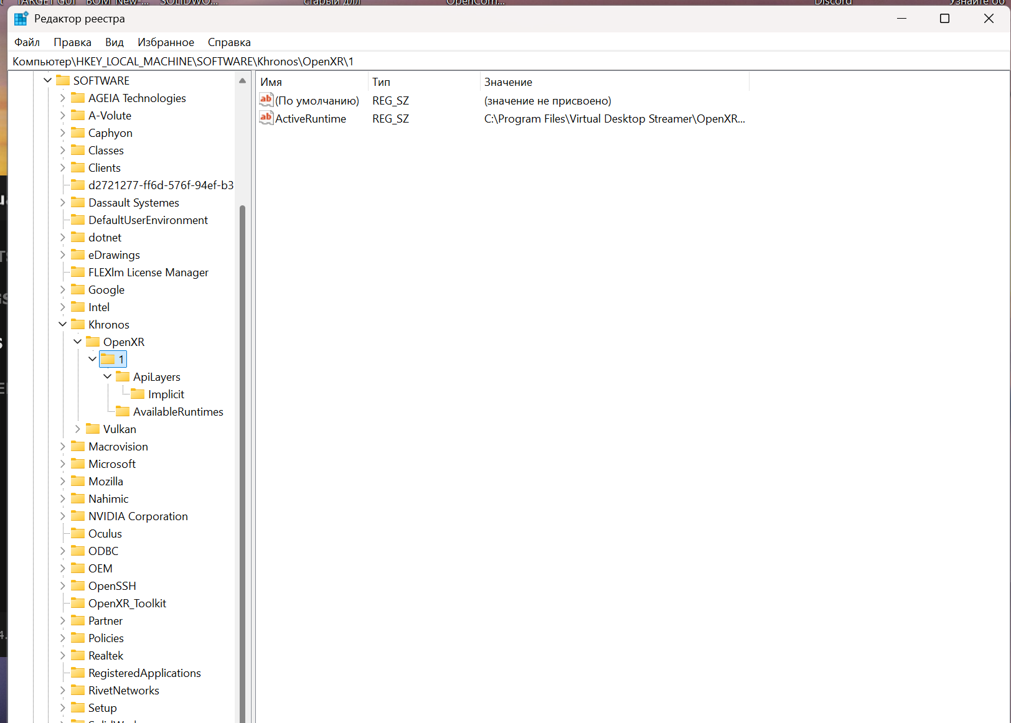Click the (По умолчанию) string value icon
Image resolution: width=1011 pixels, height=723 pixels.
266,100
